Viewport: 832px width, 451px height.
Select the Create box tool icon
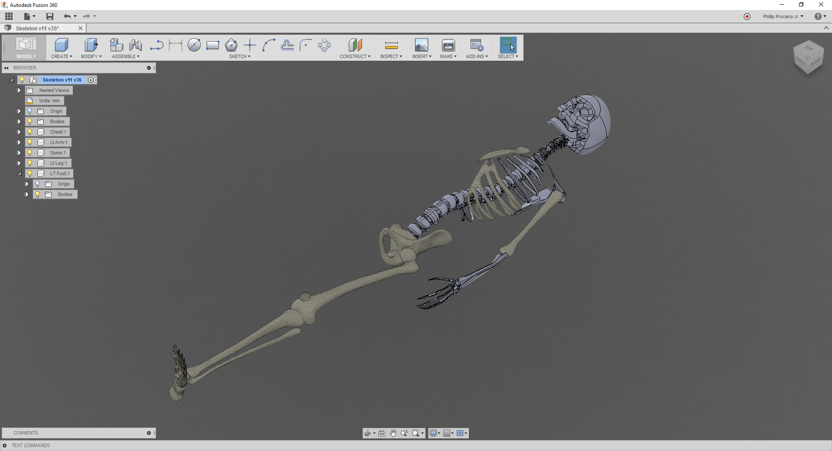tap(62, 45)
